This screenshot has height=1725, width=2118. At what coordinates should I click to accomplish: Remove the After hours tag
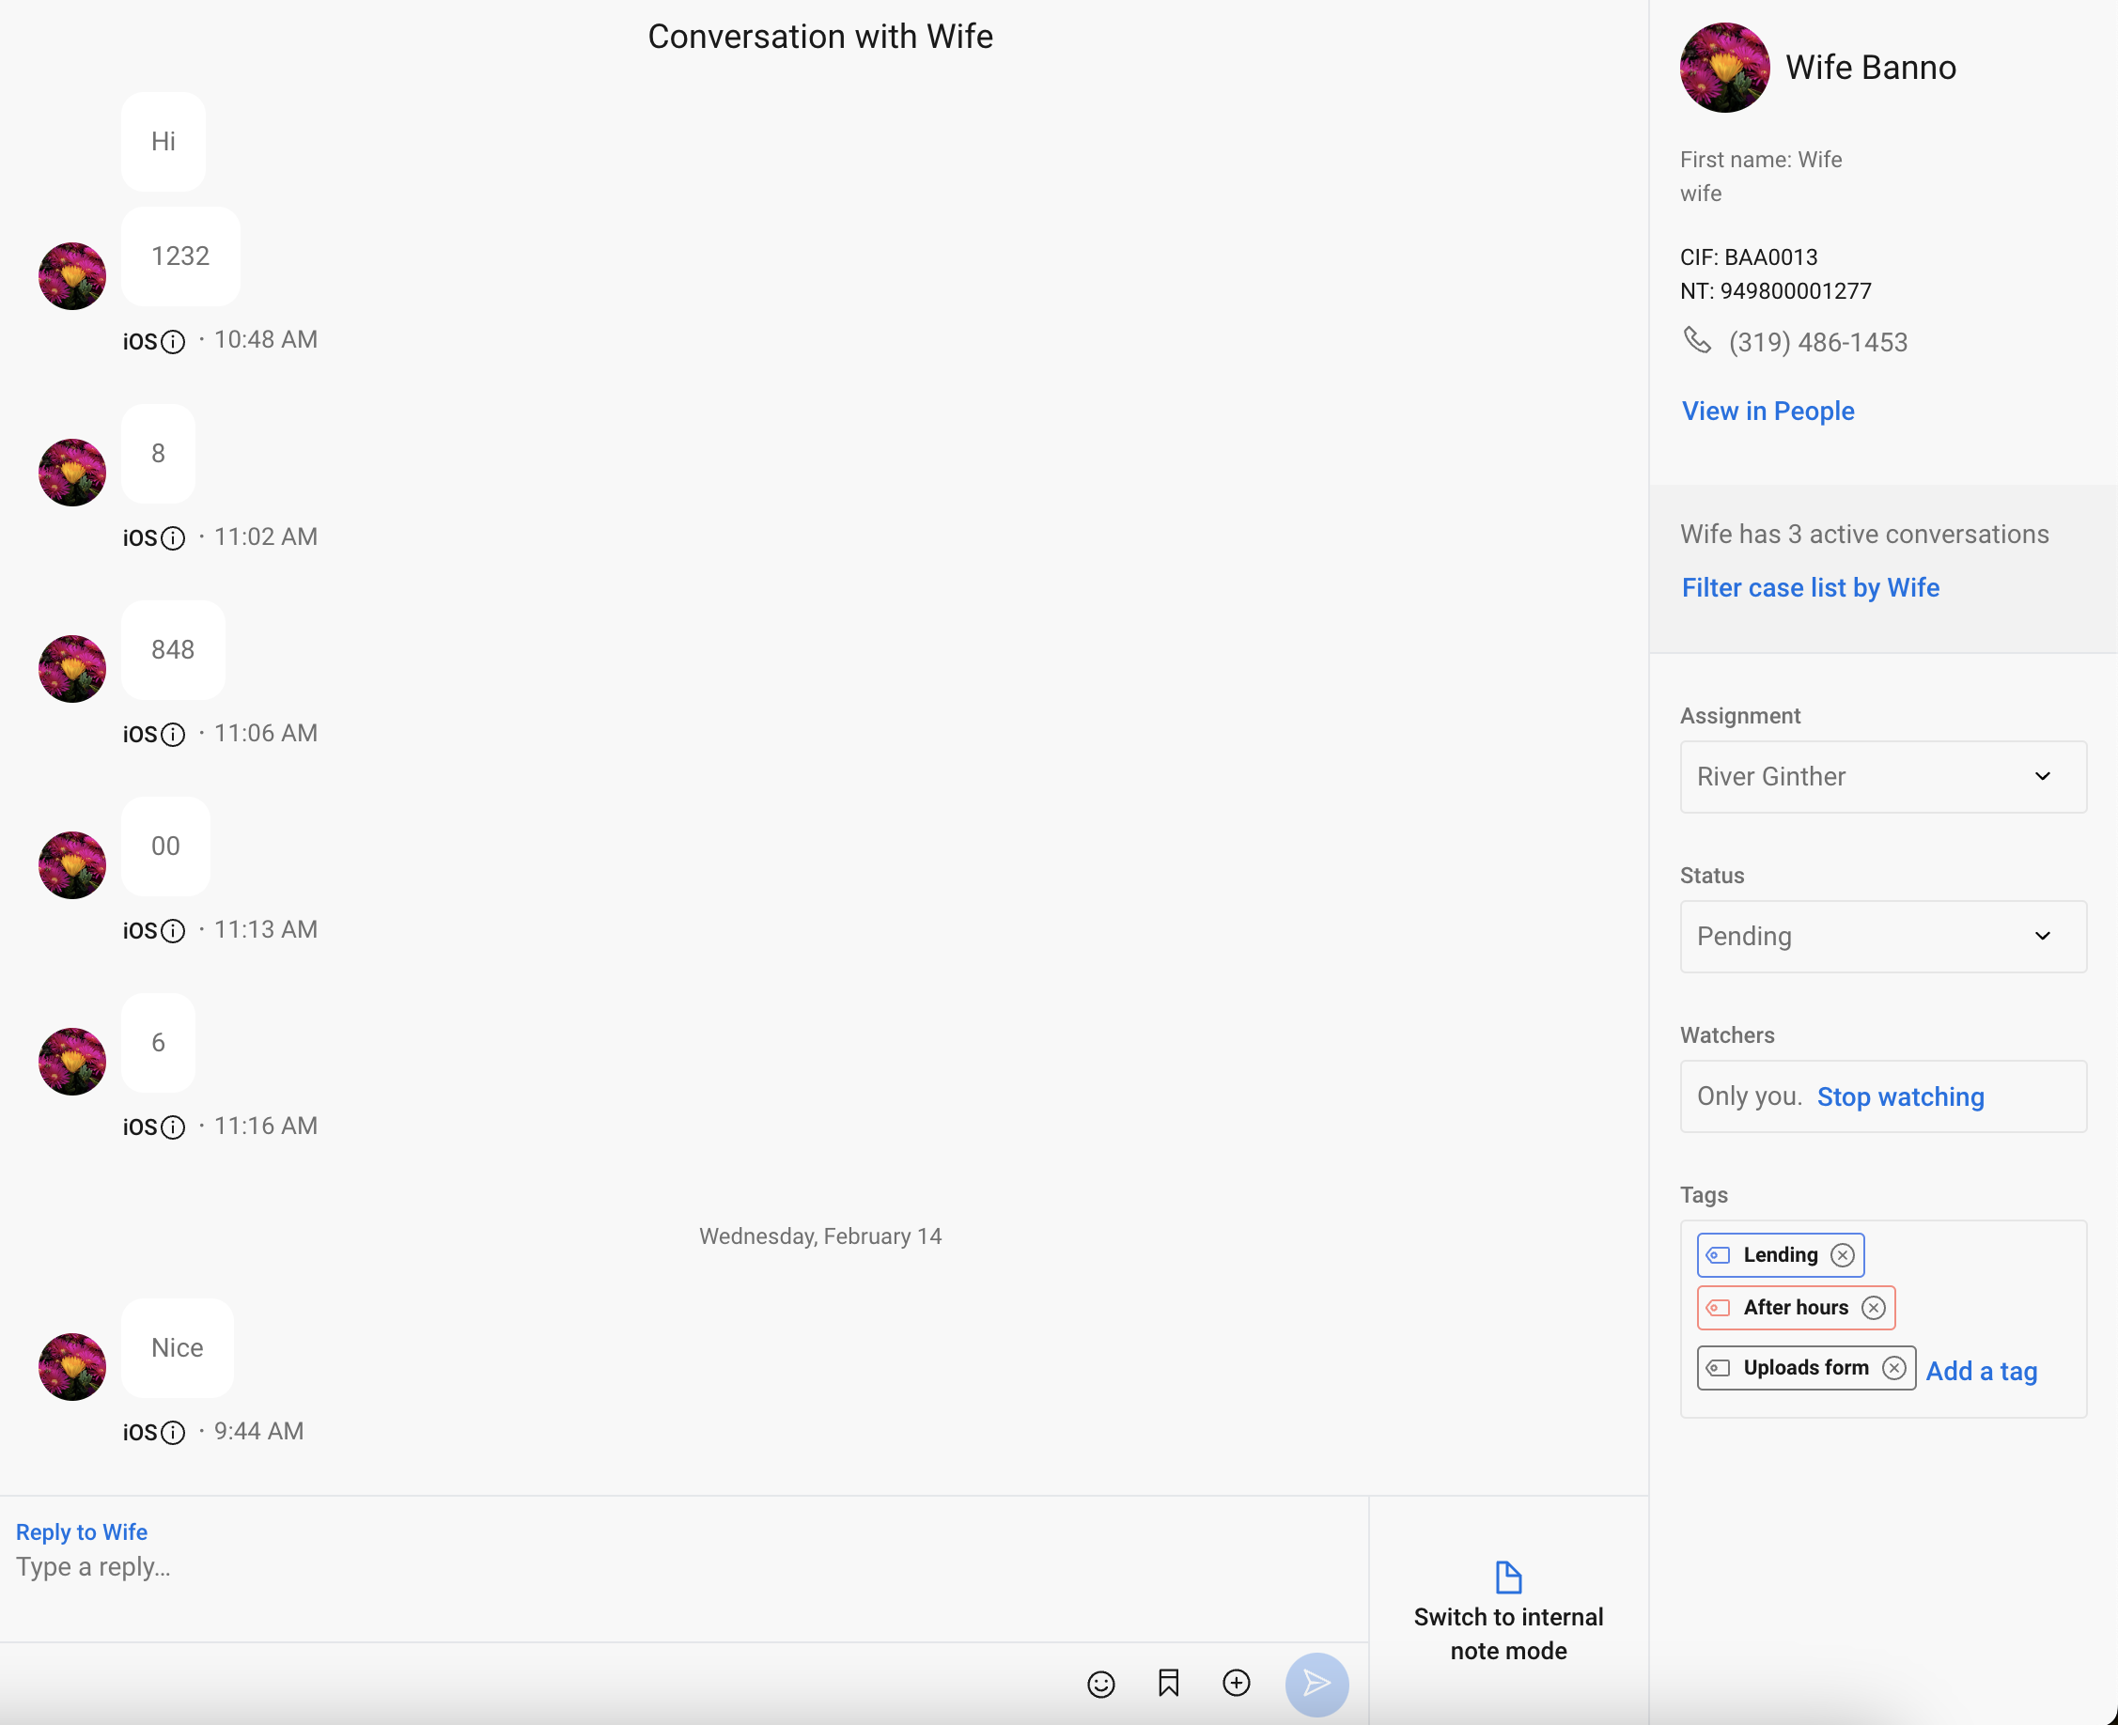pyautogui.click(x=1873, y=1308)
